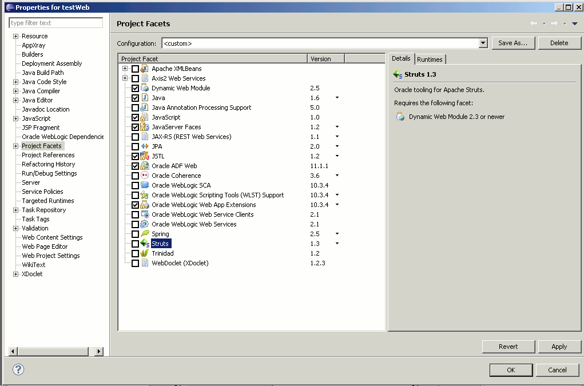Enable the JPA facet checkbox
Screen dimensions: 584x386
(135, 146)
